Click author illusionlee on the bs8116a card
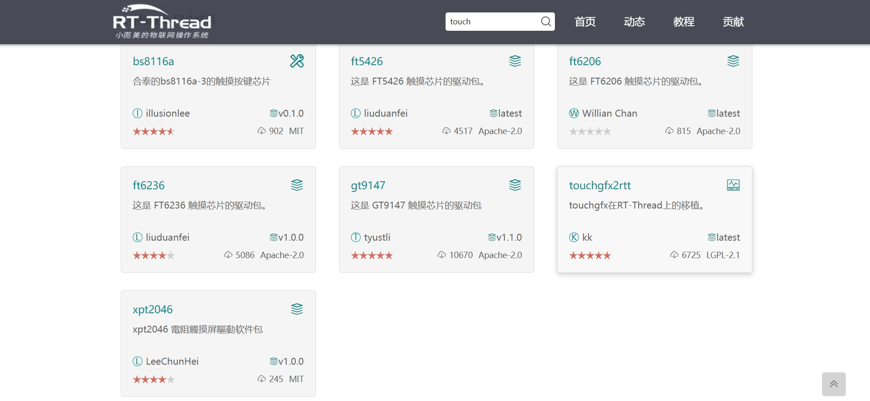The height and width of the screenshot is (401, 870). coord(167,113)
